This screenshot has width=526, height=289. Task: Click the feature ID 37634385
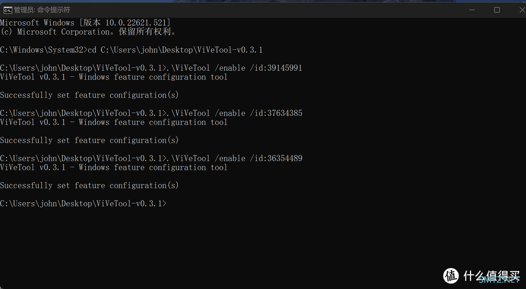point(284,113)
